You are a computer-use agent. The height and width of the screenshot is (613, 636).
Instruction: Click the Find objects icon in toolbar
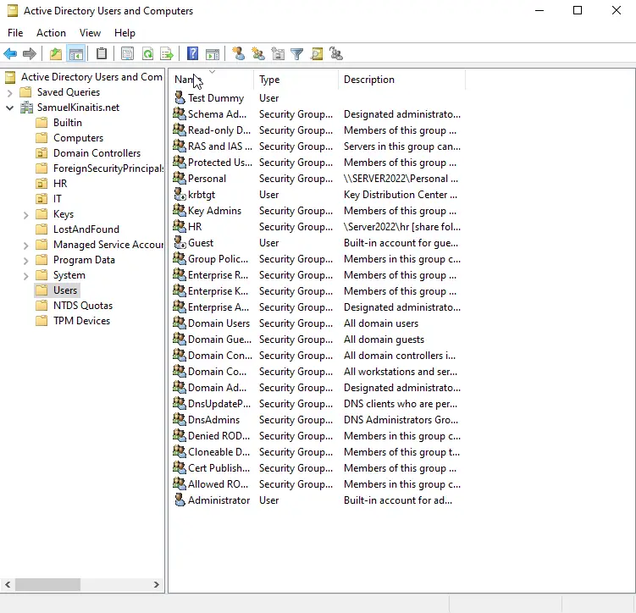(x=317, y=54)
